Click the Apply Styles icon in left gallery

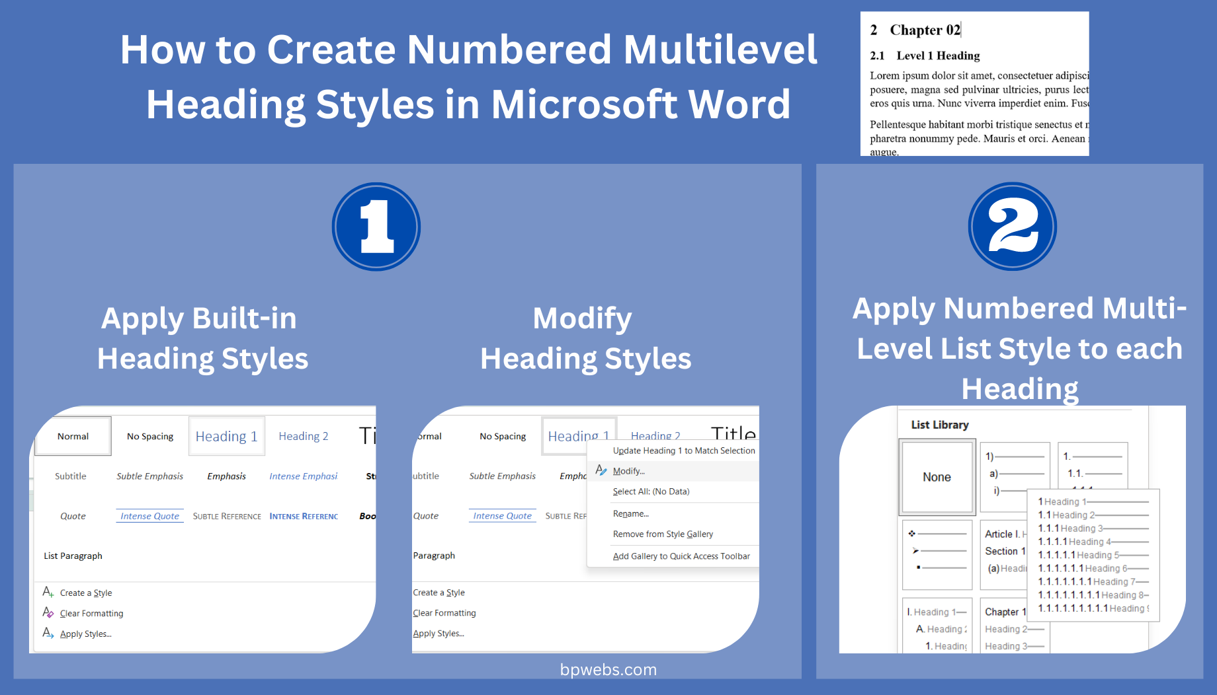[x=48, y=633]
